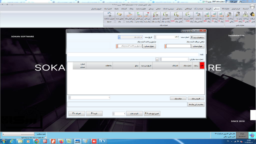Open the combo box below the check table

[x=89, y=97]
